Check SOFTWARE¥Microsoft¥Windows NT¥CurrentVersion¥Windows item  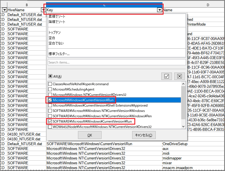(x=50, y=111)
